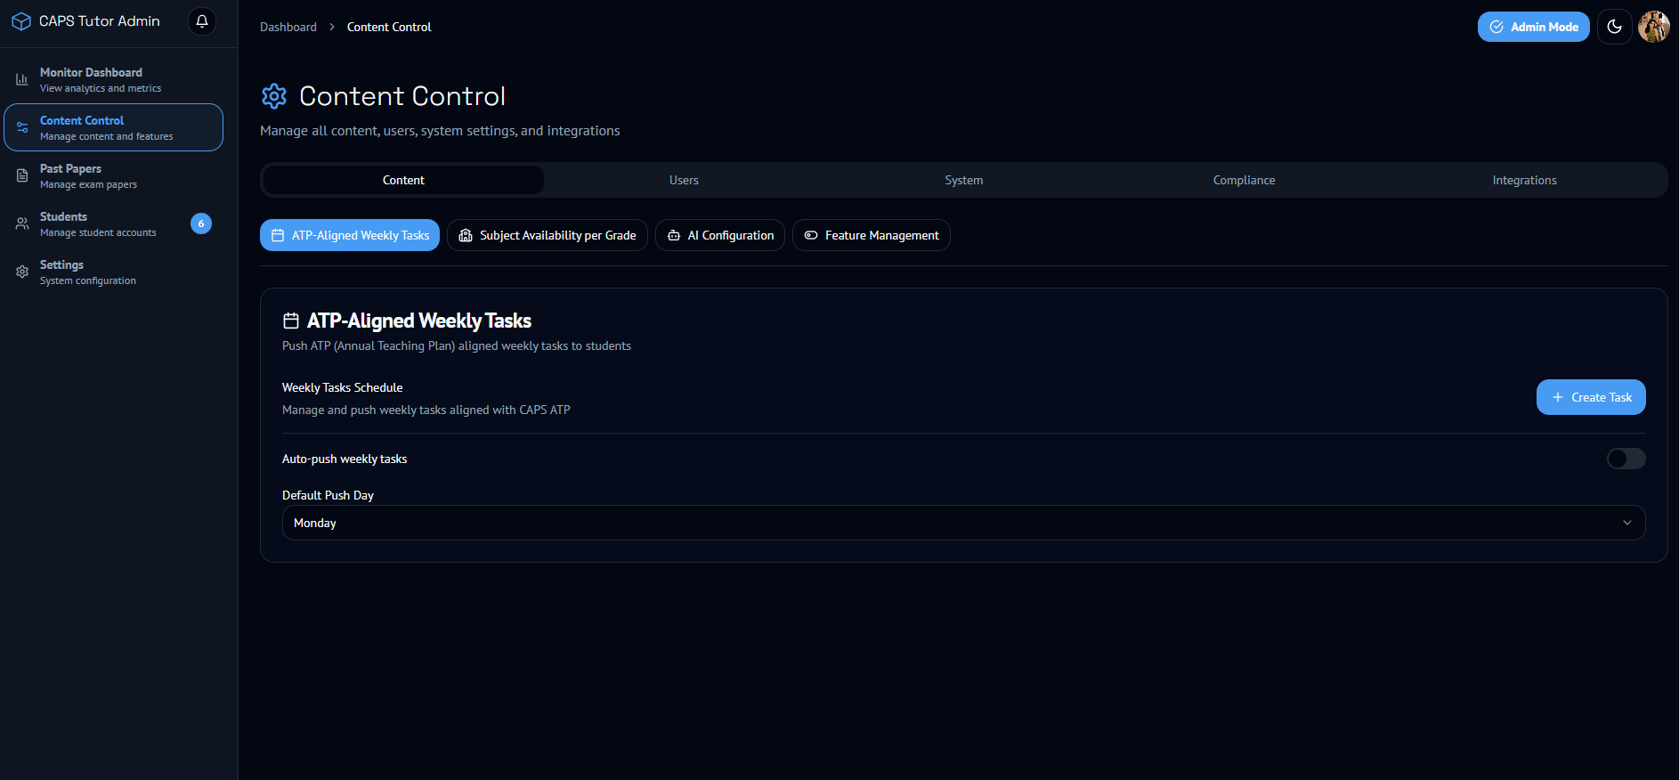1679x780 pixels.
Task: Enable the Auto-push weekly tasks switch
Action: pyautogui.click(x=1626, y=459)
